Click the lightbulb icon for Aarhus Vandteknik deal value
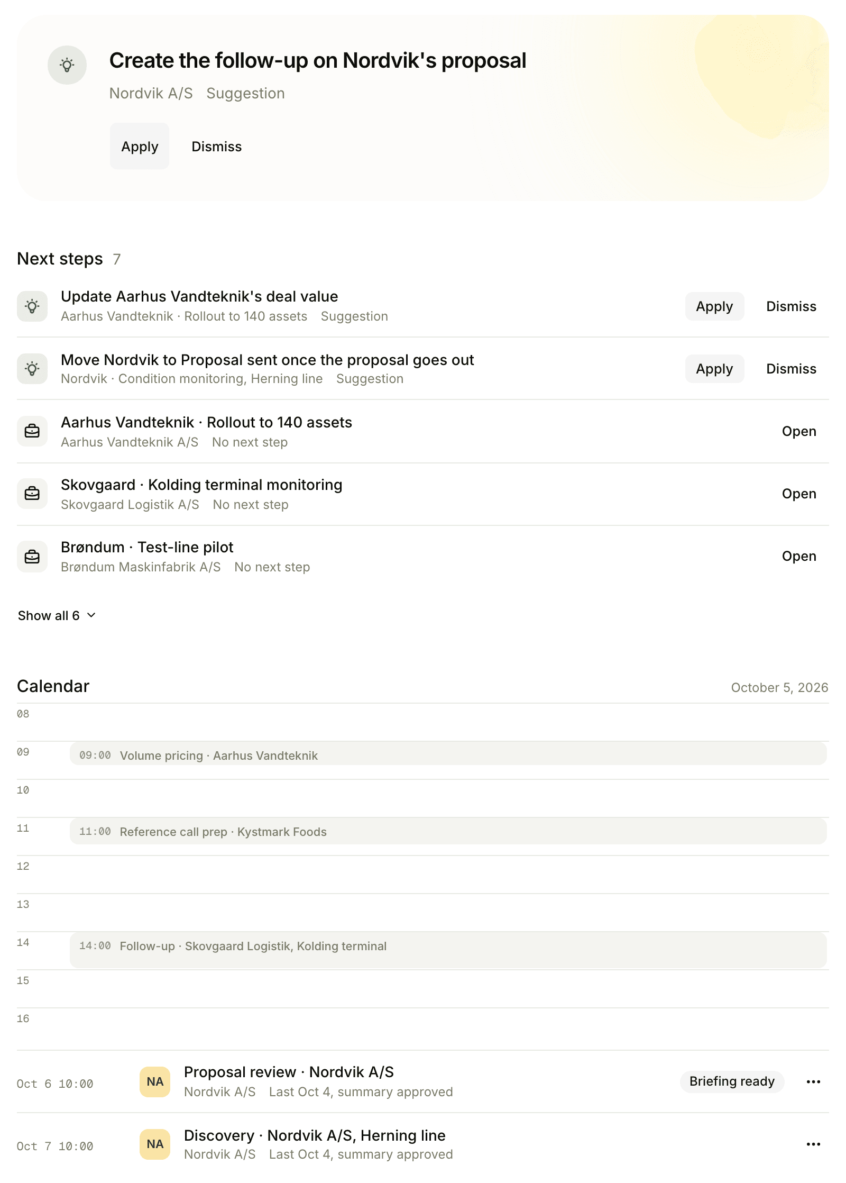The width and height of the screenshot is (846, 1183). [x=32, y=306]
